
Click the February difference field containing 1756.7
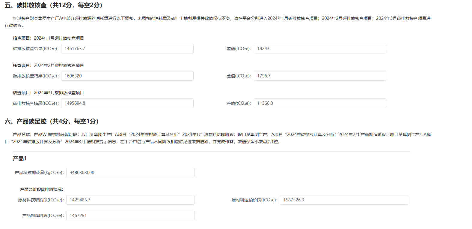pos(320,76)
